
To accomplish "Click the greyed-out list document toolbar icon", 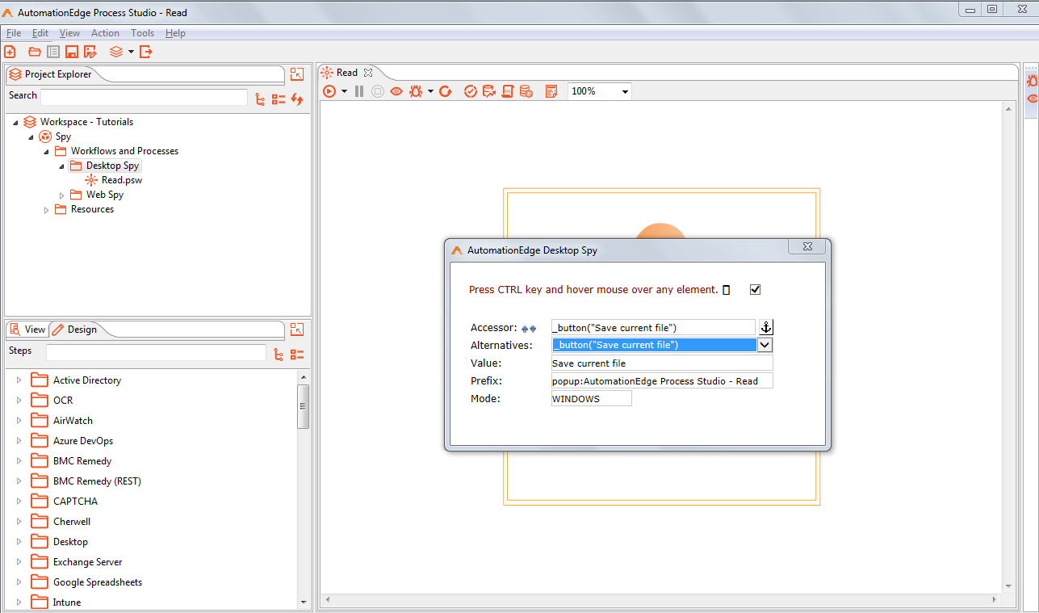I will [53, 52].
